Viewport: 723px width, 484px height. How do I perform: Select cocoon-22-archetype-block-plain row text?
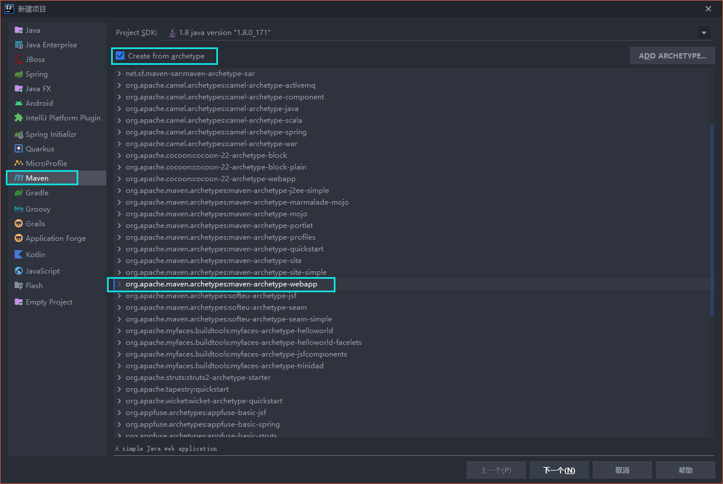point(216,167)
